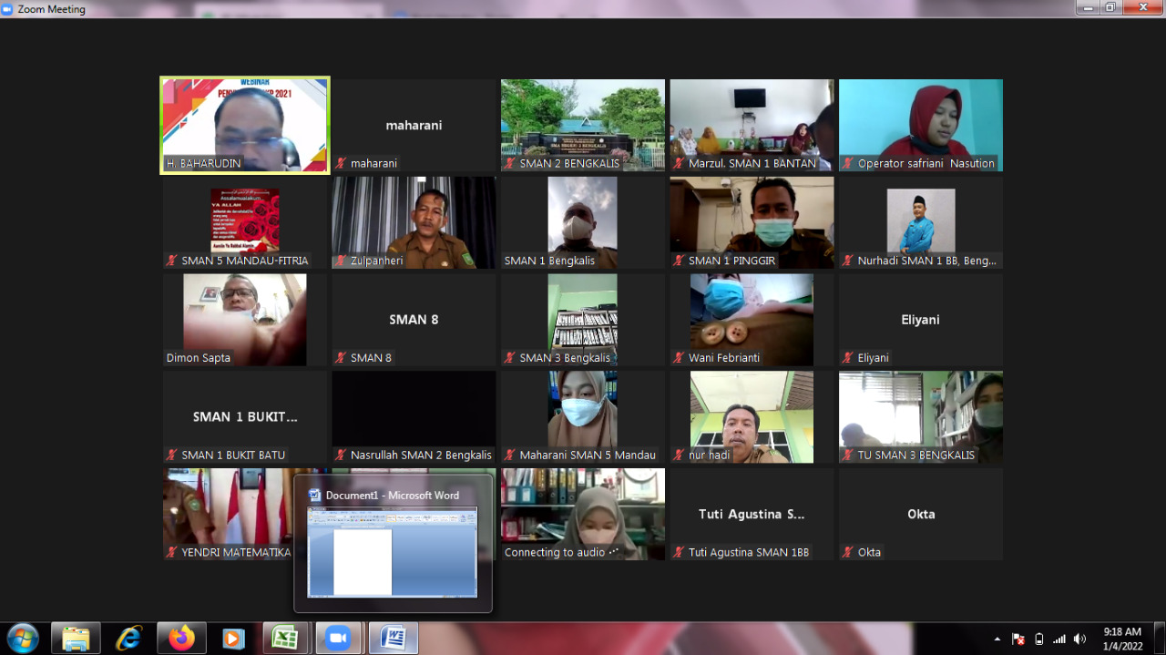1166x655 pixels.
Task: Click the Windows Start orb
Action: 23,638
